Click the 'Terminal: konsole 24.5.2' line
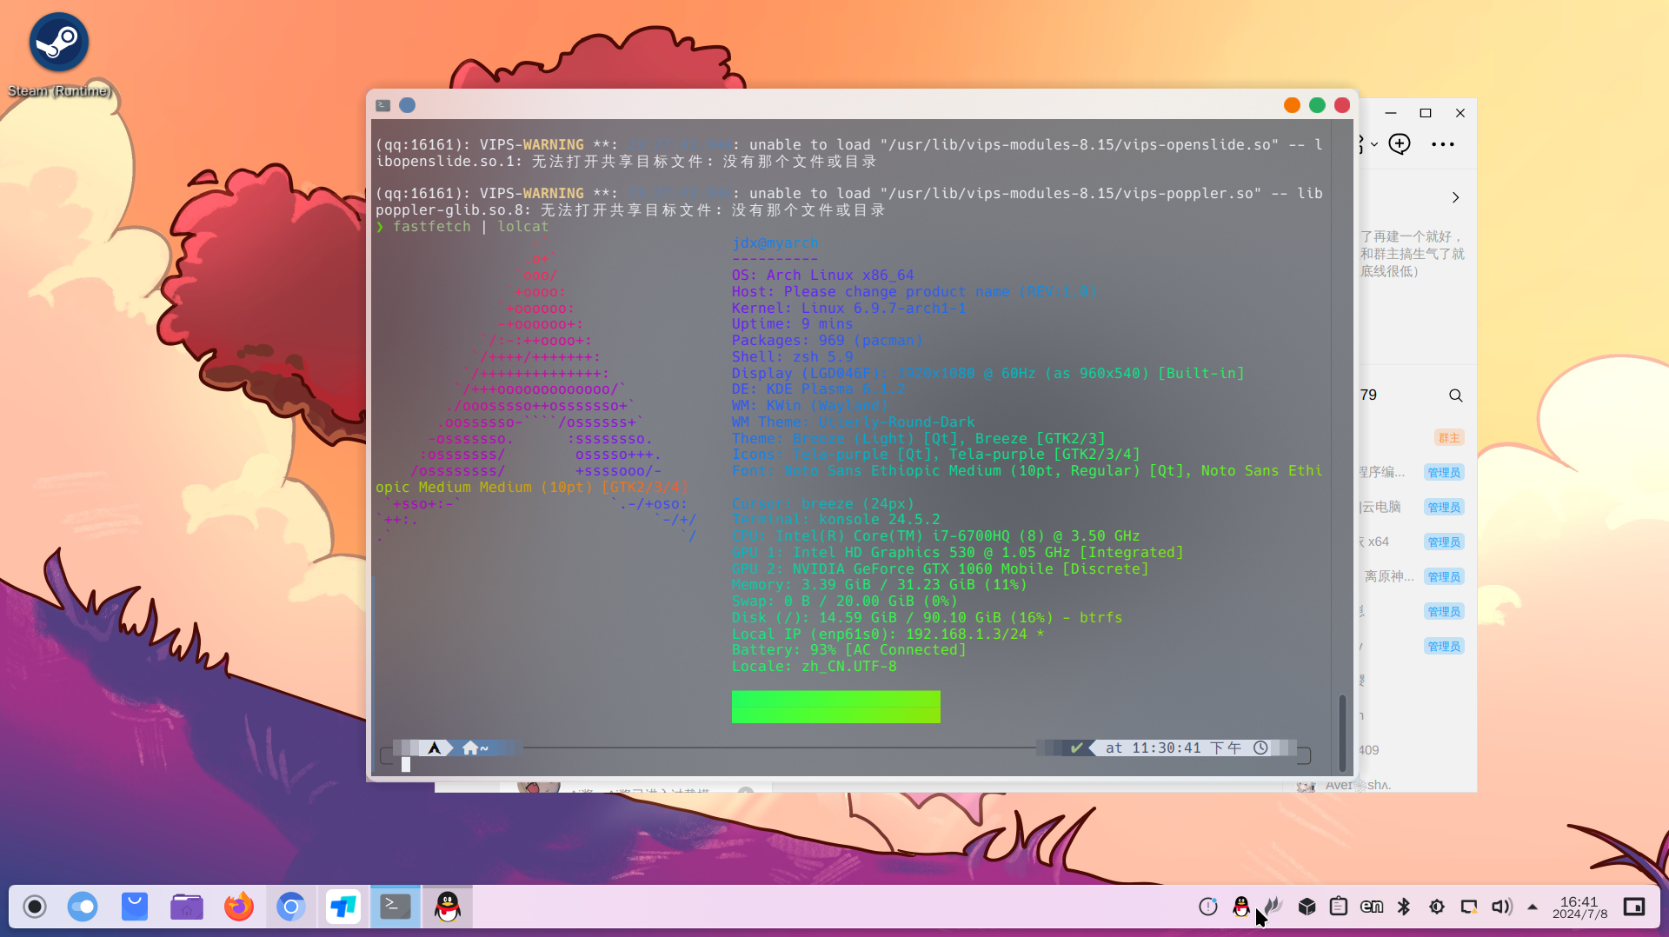 point(835,520)
